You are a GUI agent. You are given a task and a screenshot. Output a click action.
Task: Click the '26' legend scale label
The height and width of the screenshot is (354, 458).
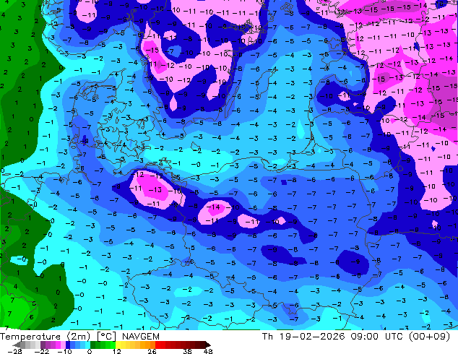point(152,351)
